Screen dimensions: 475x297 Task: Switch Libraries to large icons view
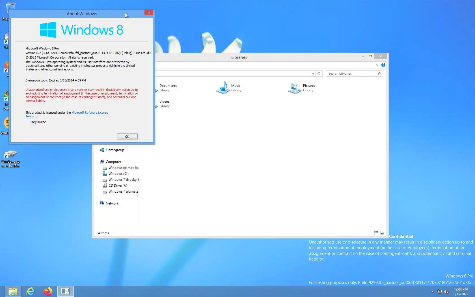point(382,233)
